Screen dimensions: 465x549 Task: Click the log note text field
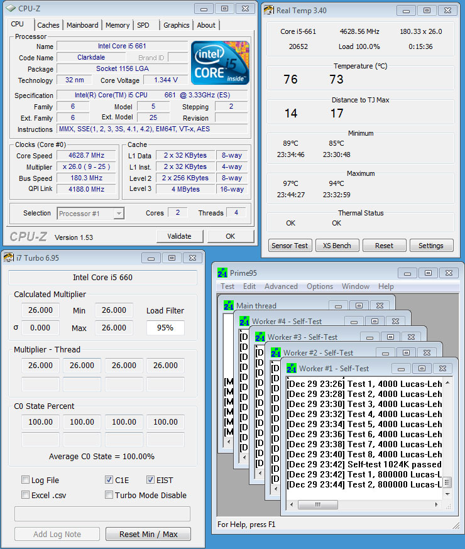point(102,514)
